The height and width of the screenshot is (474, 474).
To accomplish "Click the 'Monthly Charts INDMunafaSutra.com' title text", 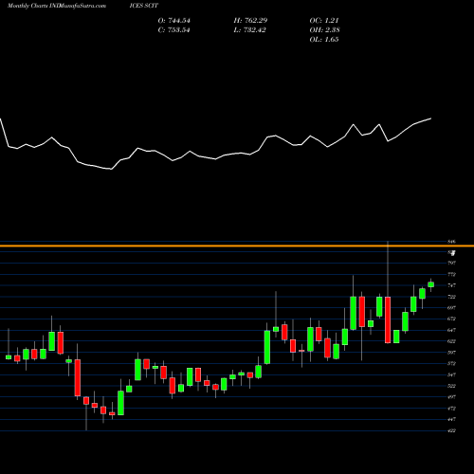I will click(x=57, y=6).
